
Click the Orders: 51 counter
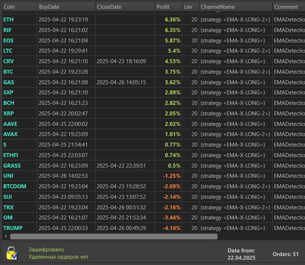tap(285, 254)
